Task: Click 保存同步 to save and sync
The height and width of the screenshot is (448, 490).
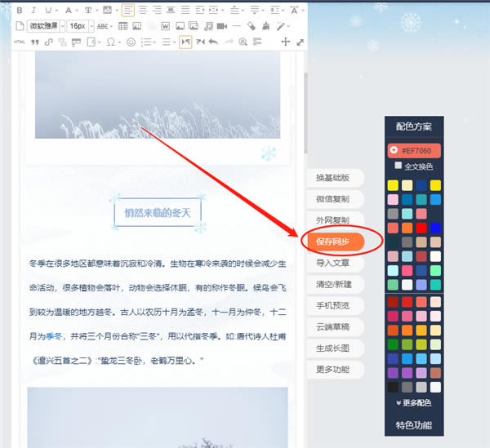Action: [x=332, y=242]
